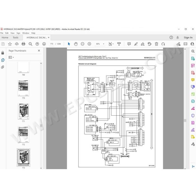Open the security lock panel
This screenshot has width=196, height=196.
(3, 53)
